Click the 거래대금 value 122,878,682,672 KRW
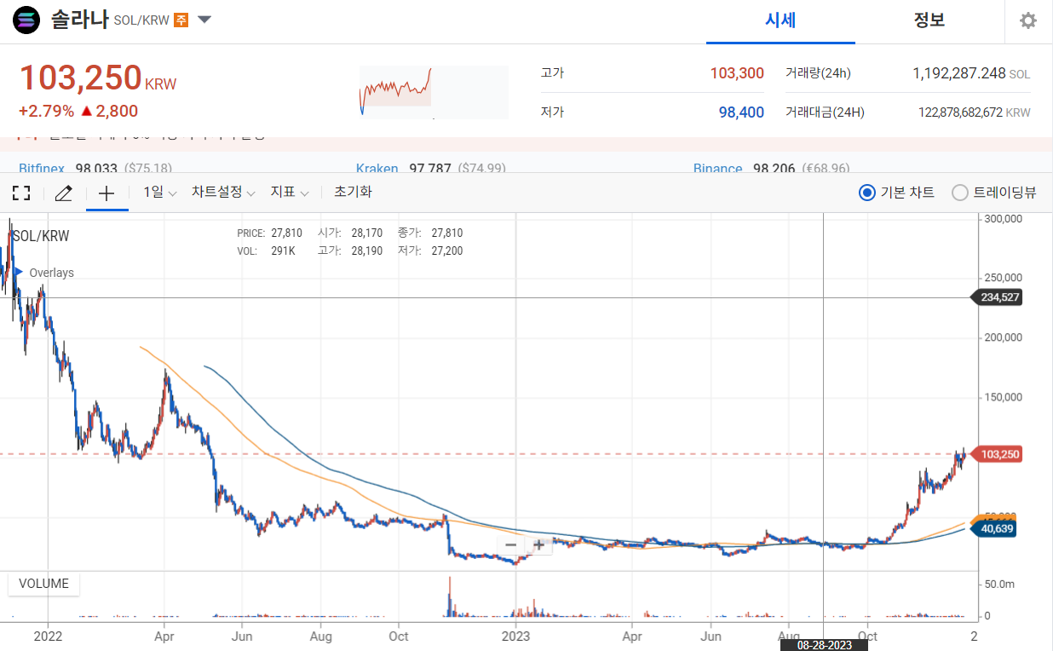The width and height of the screenshot is (1053, 651). [975, 112]
